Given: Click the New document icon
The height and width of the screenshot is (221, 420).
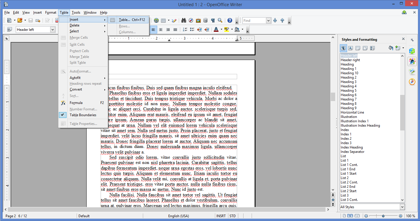Looking at the screenshot, I should coord(9,20).
